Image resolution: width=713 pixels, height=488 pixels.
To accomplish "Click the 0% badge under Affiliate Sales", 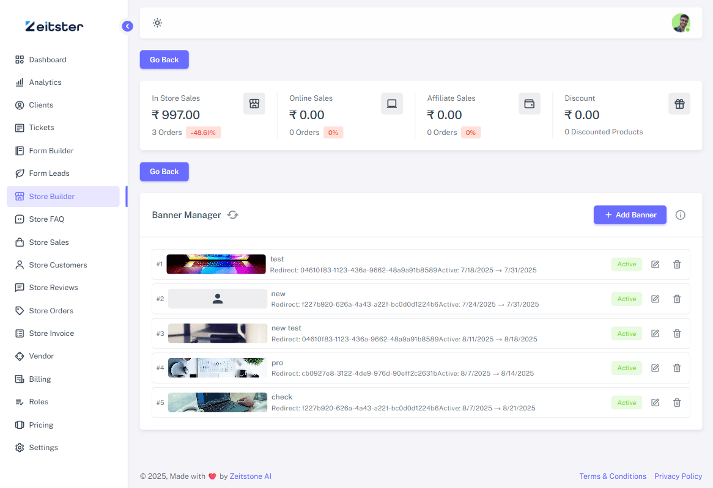I will pyautogui.click(x=471, y=133).
